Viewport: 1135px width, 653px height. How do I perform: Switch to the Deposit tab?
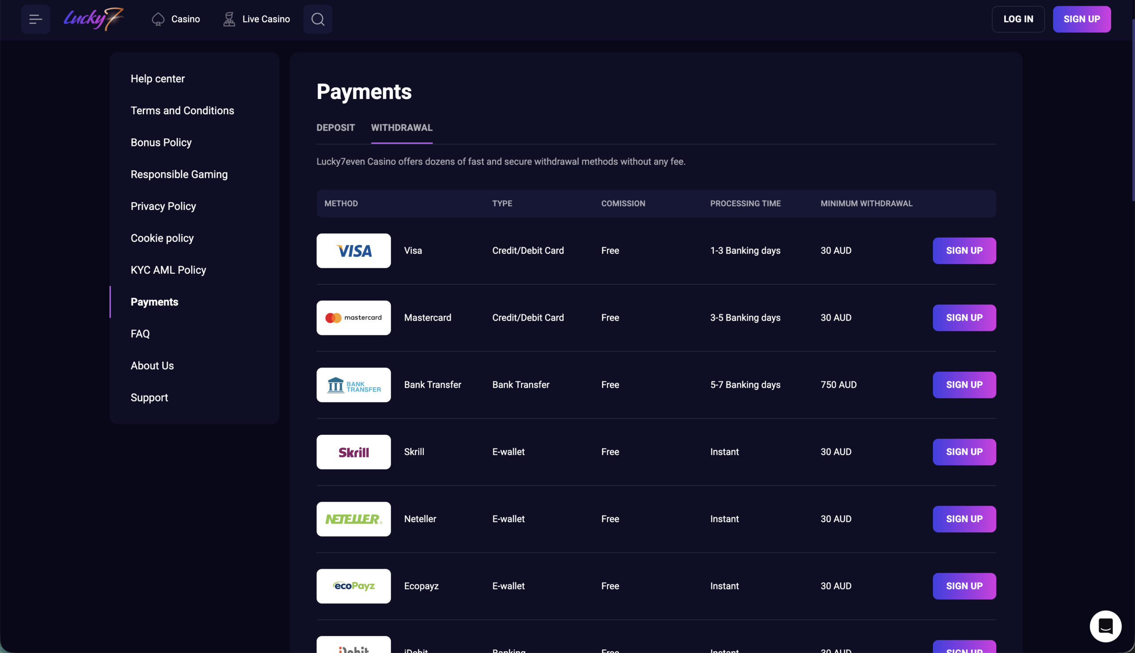[336, 128]
